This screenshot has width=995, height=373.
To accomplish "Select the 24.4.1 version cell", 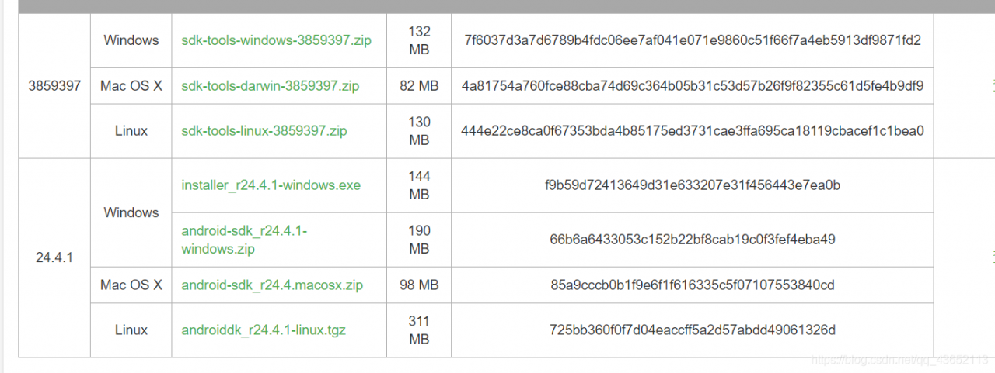I will pos(54,257).
